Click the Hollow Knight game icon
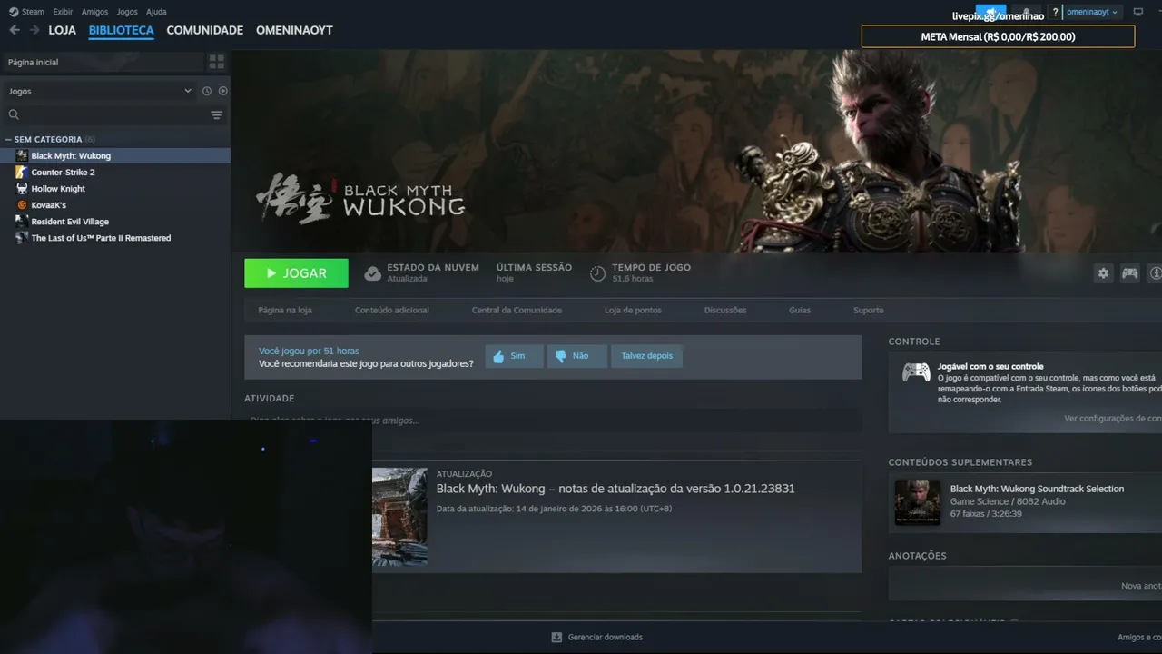Image resolution: width=1162 pixels, height=654 pixels. click(x=22, y=188)
